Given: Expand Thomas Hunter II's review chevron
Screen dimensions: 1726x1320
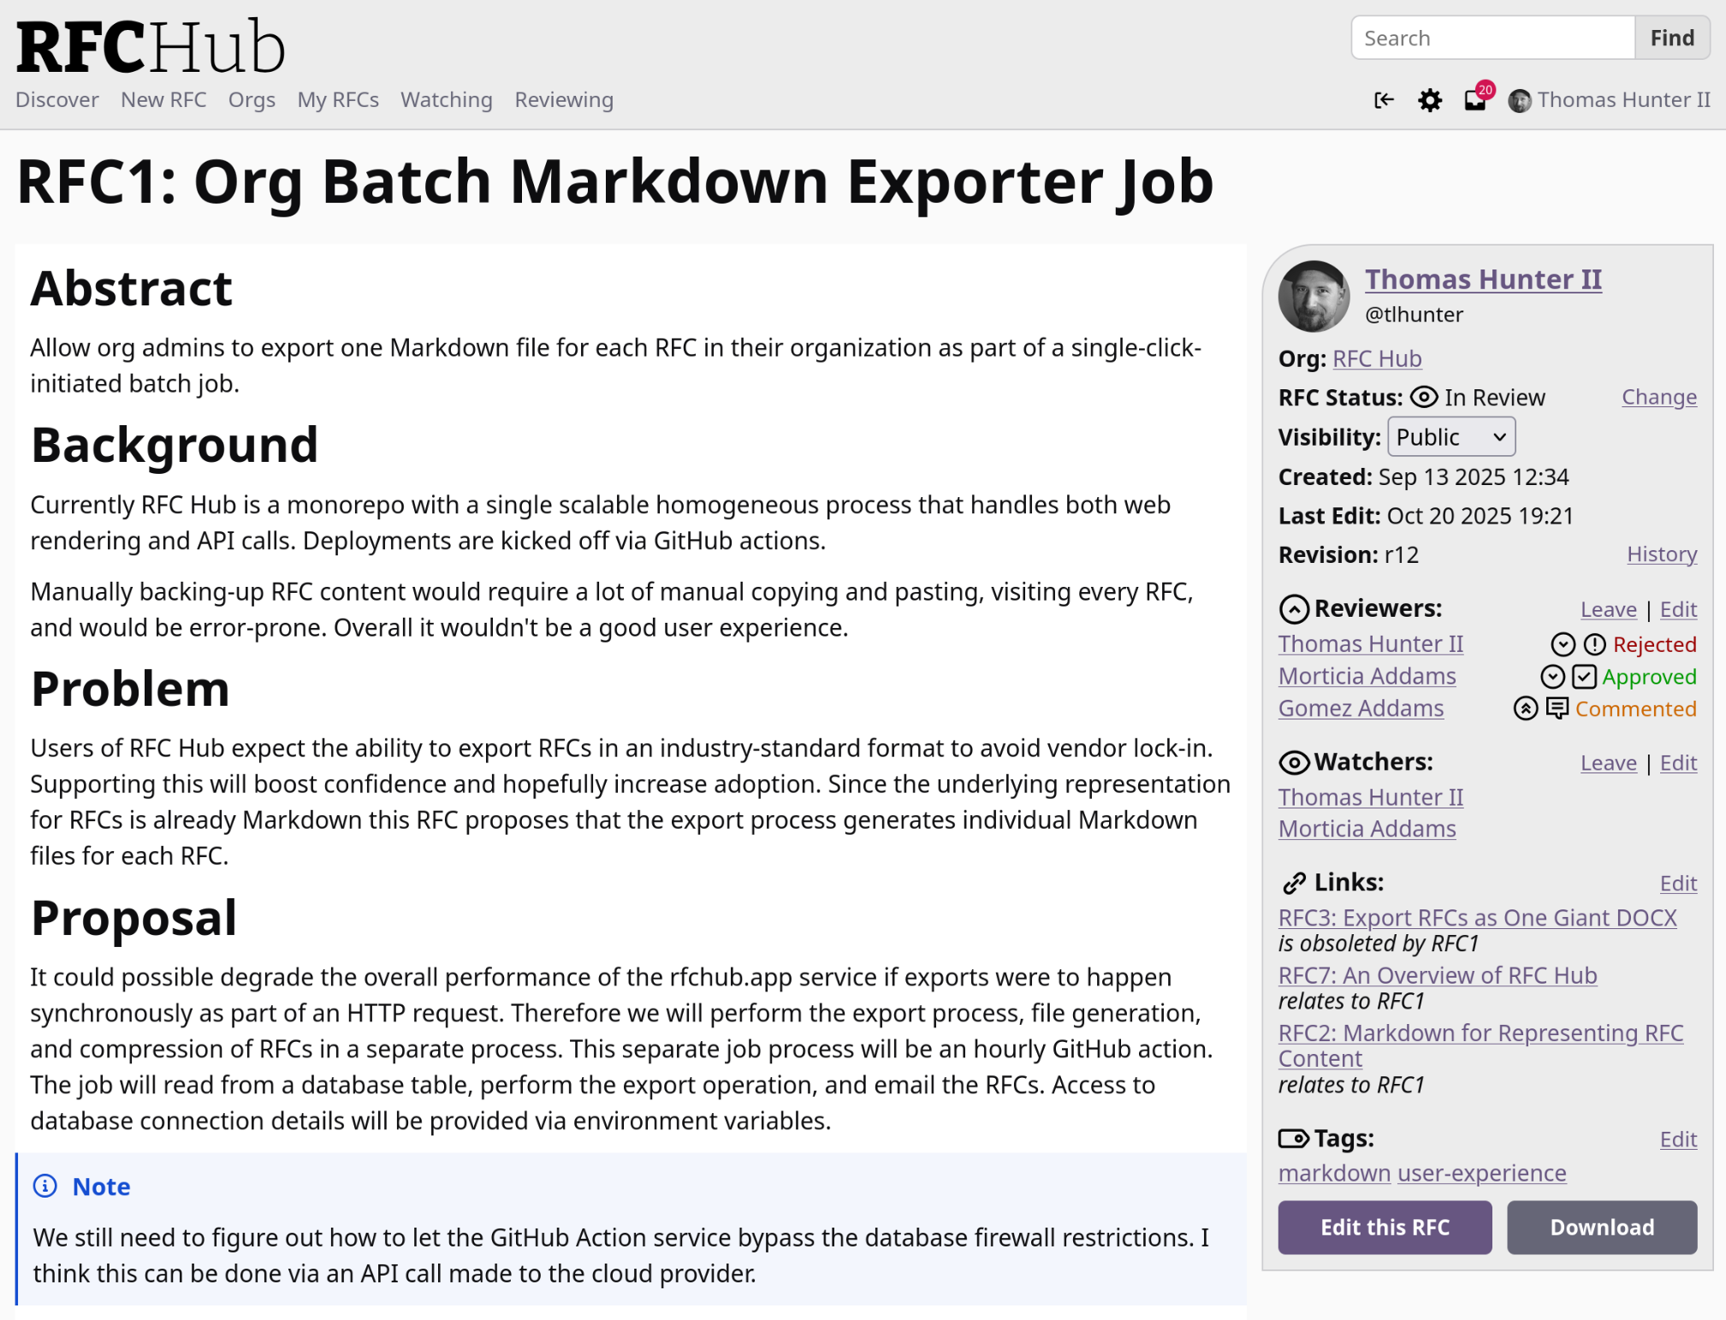Looking at the screenshot, I should point(1563,644).
